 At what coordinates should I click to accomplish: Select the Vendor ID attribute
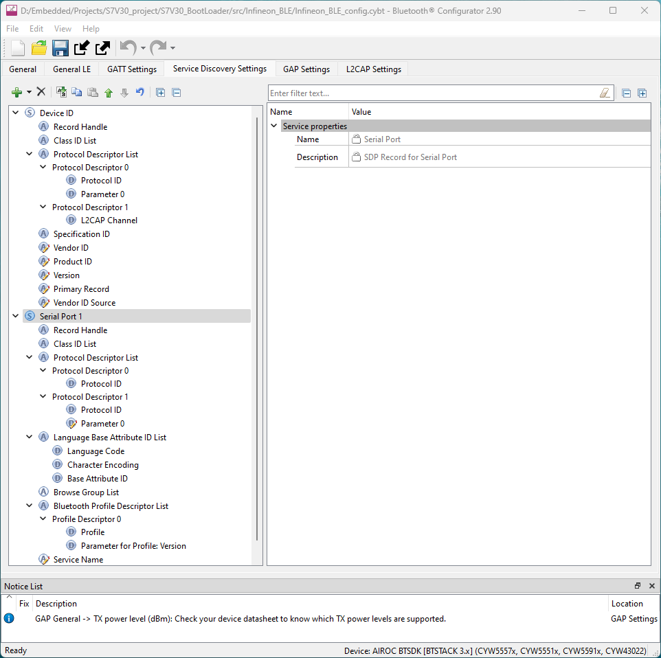[71, 248]
